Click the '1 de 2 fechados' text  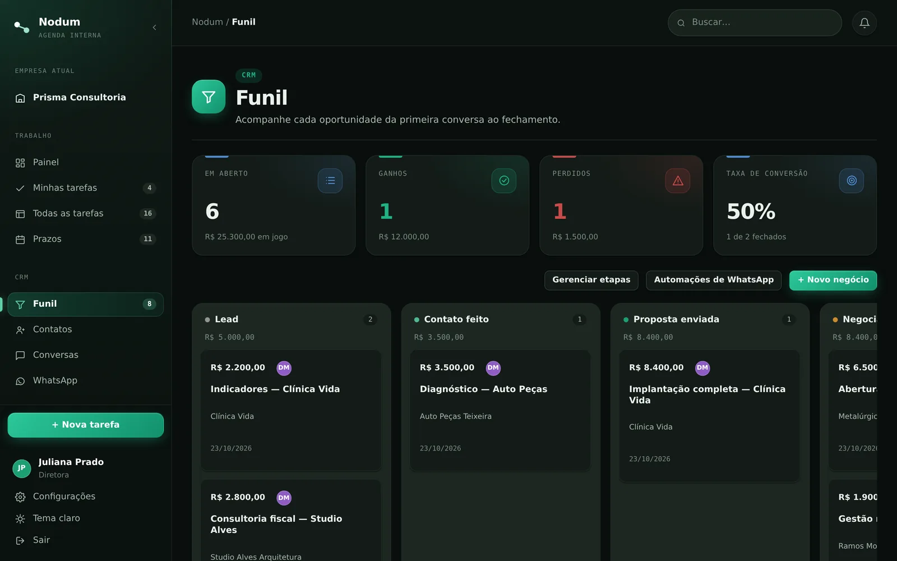[756, 237]
